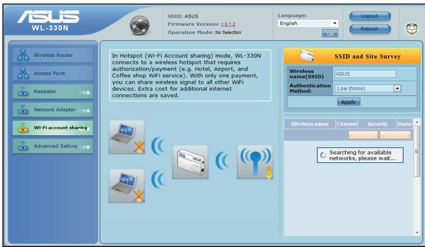
Task: Open the Access Point mode
Action: click(x=53, y=73)
